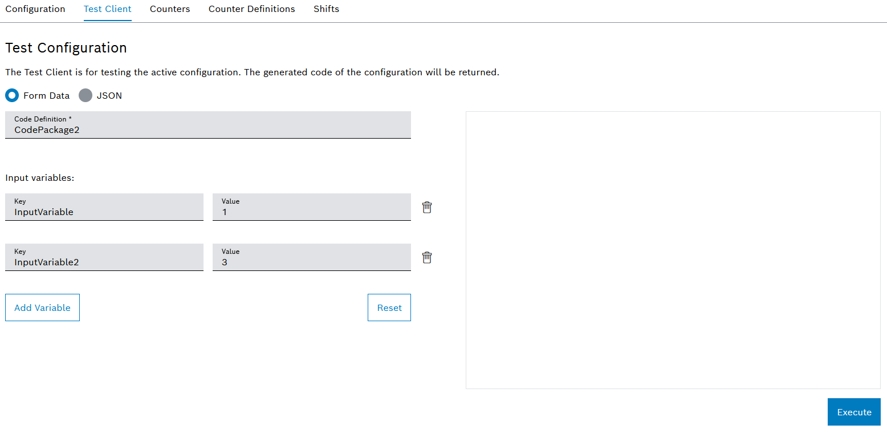Delete the InputVariable row using trash icon
The width and height of the screenshot is (887, 433).
(x=426, y=207)
